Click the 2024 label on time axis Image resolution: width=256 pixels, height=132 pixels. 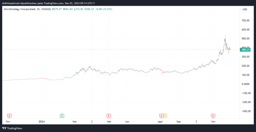coord(42,122)
